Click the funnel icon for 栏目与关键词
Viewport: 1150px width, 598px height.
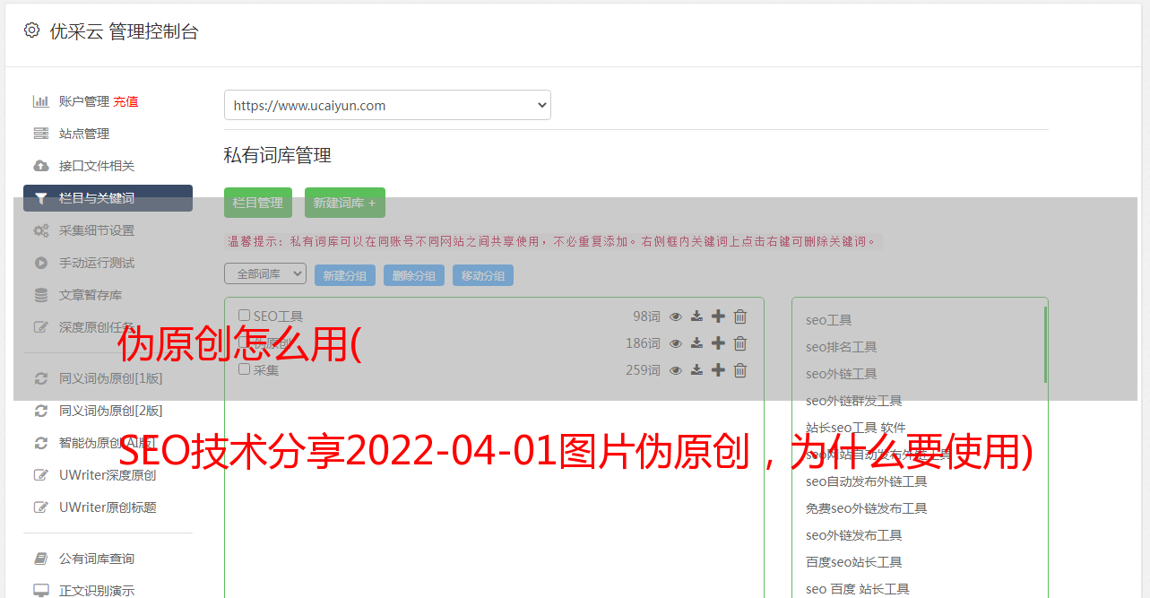pyautogui.click(x=40, y=198)
